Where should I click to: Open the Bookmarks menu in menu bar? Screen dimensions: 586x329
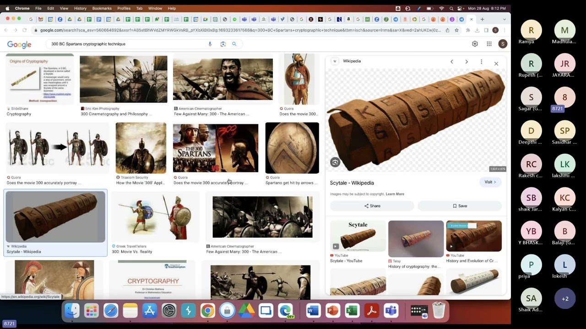[x=102, y=8]
